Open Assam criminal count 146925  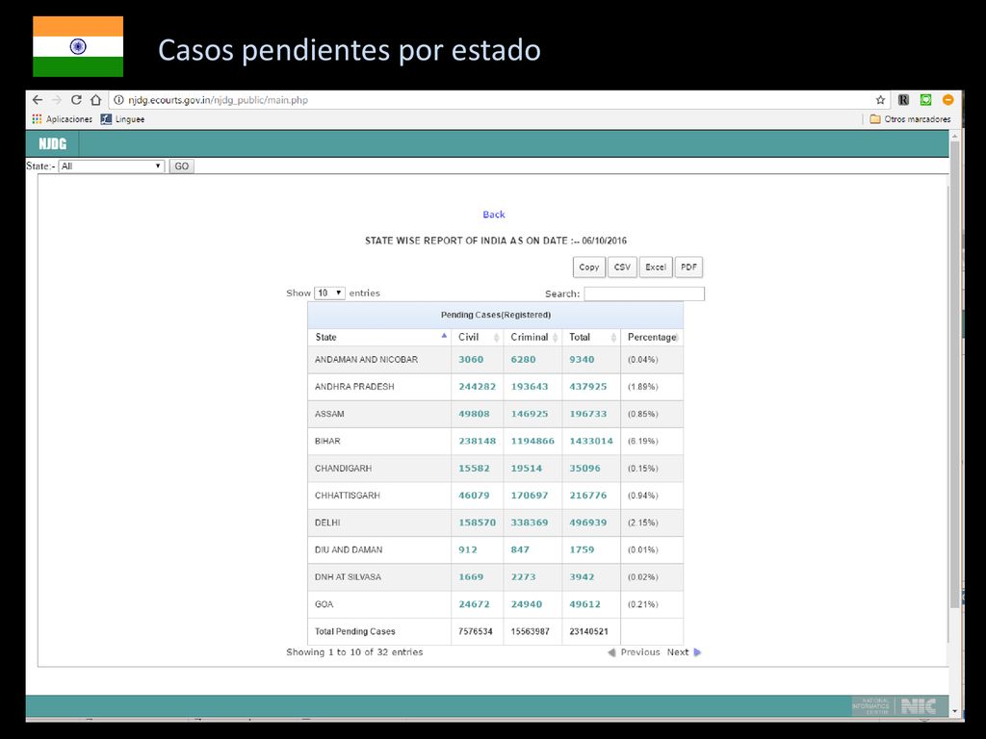[530, 414]
